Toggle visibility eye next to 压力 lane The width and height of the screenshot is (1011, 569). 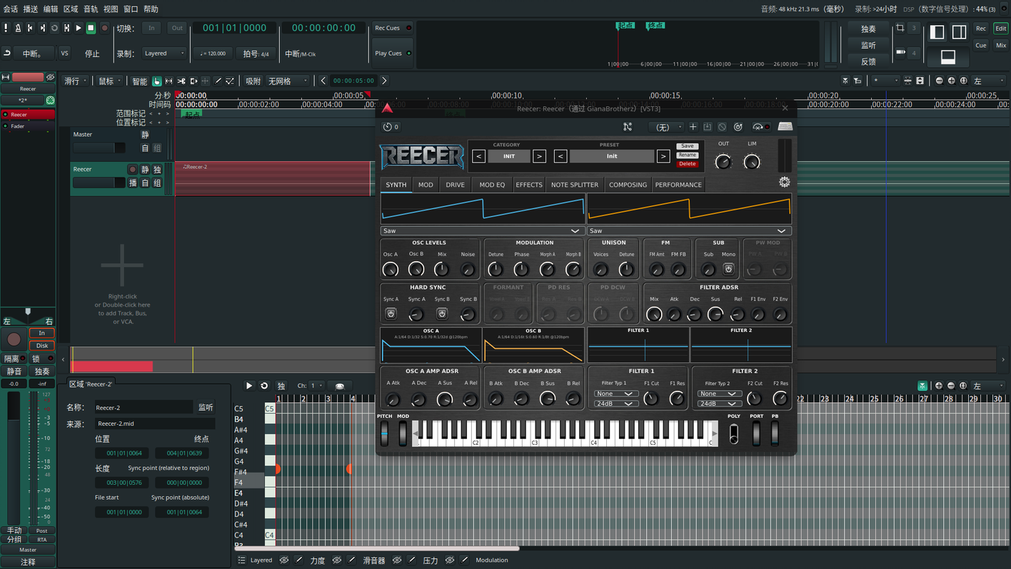pyautogui.click(x=450, y=560)
